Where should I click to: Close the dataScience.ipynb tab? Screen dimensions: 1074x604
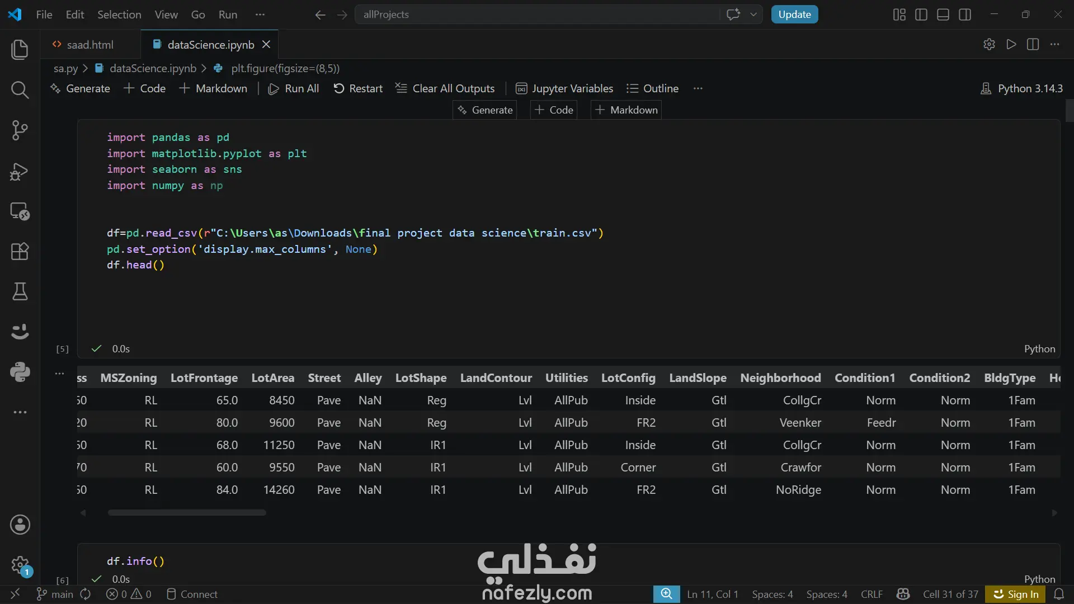coord(266,44)
